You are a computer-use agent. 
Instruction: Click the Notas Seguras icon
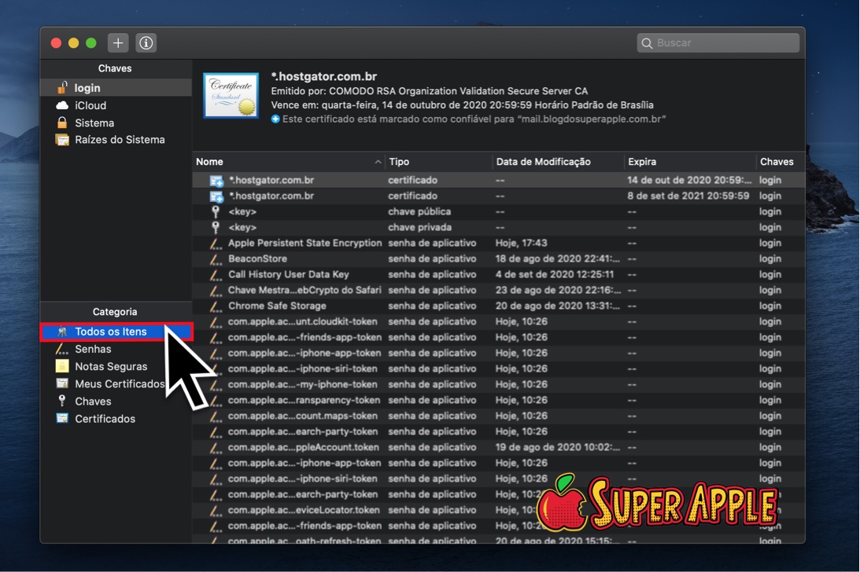(x=62, y=366)
